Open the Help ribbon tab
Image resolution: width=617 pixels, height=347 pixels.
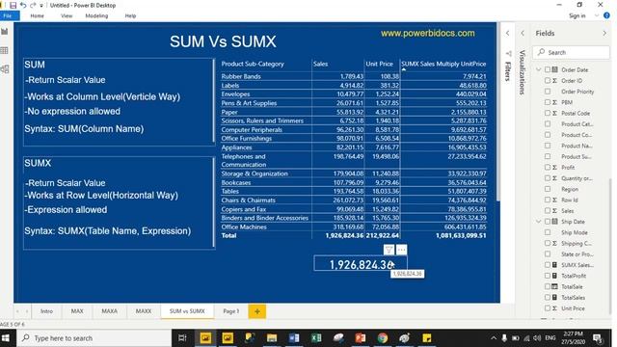click(x=130, y=15)
